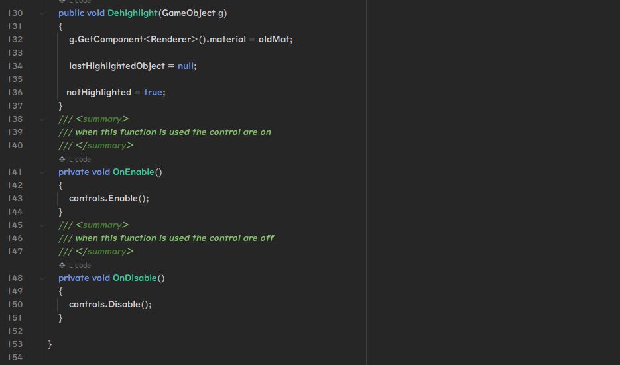Fold the summary comment at line 145
This screenshot has height=365, width=620.
(42, 225)
